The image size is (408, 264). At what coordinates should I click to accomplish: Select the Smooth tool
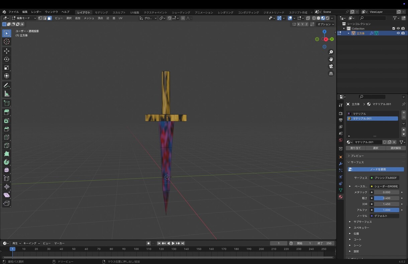tap(7, 170)
